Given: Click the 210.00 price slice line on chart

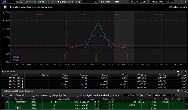Looking at the screenshot, I should pos(98,37).
